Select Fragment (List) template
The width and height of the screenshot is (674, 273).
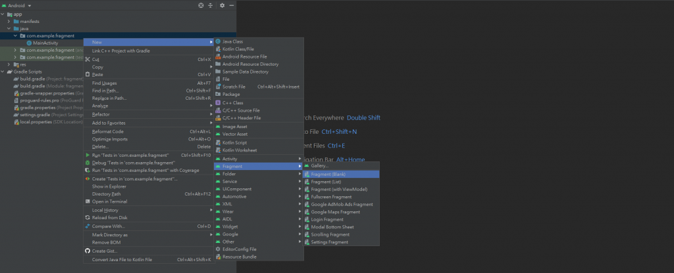tap(341, 182)
